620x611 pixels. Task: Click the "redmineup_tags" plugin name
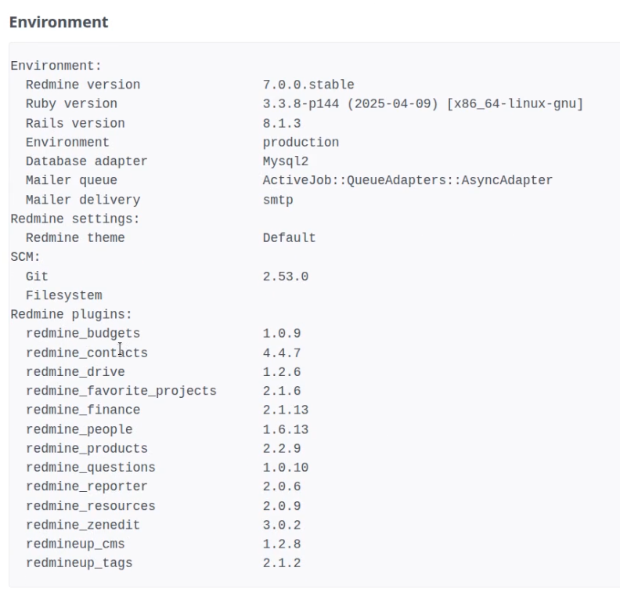point(79,563)
